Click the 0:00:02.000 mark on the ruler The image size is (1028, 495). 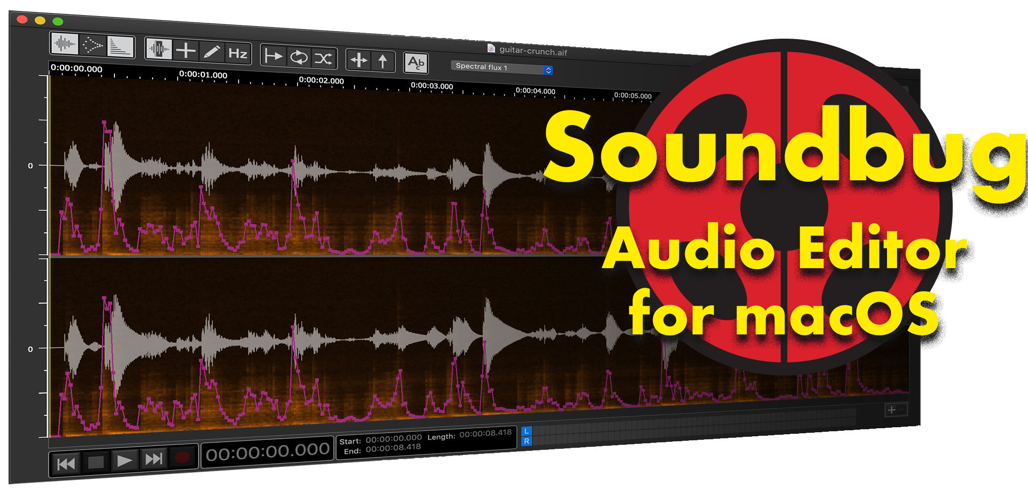(321, 80)
